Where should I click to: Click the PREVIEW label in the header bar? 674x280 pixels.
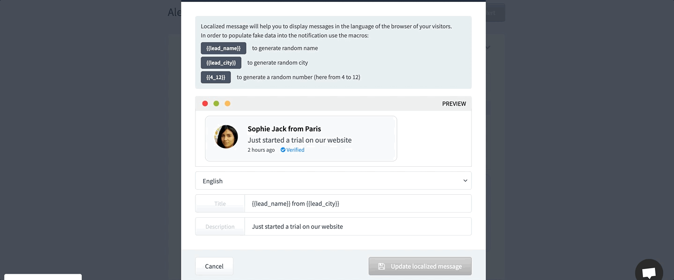click(x=454, y=103)
